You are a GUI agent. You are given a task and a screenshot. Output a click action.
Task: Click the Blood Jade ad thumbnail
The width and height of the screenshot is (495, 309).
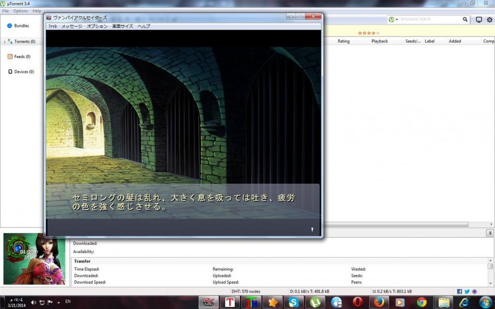coord(34,259)
